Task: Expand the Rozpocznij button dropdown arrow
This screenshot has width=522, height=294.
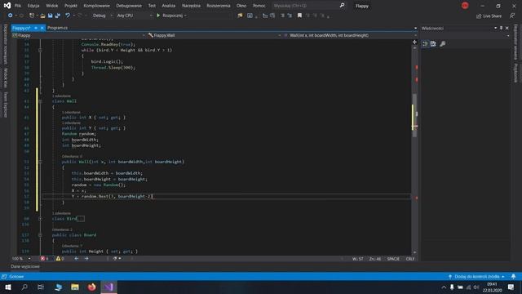Action: point(185,16)
